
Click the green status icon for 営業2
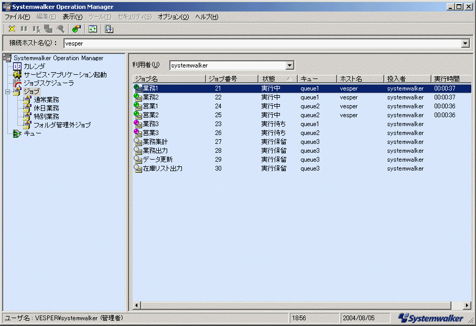[138, 115]
